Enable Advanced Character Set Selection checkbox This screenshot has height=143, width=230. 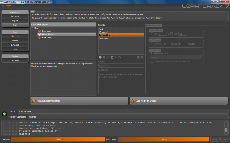coord(152,61)
